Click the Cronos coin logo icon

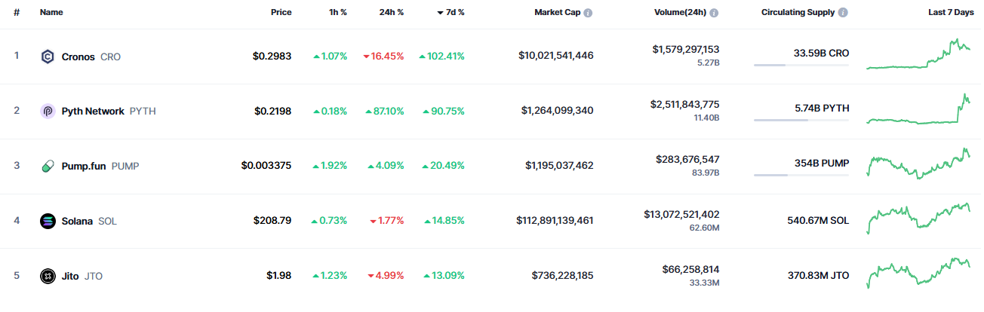[x=48, y=57]
